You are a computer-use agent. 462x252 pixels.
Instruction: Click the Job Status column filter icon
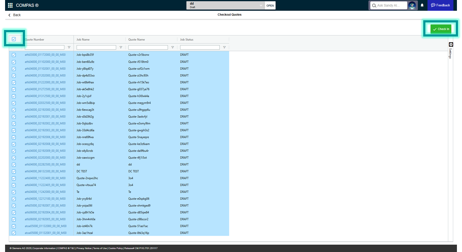(x=224, y=47)
